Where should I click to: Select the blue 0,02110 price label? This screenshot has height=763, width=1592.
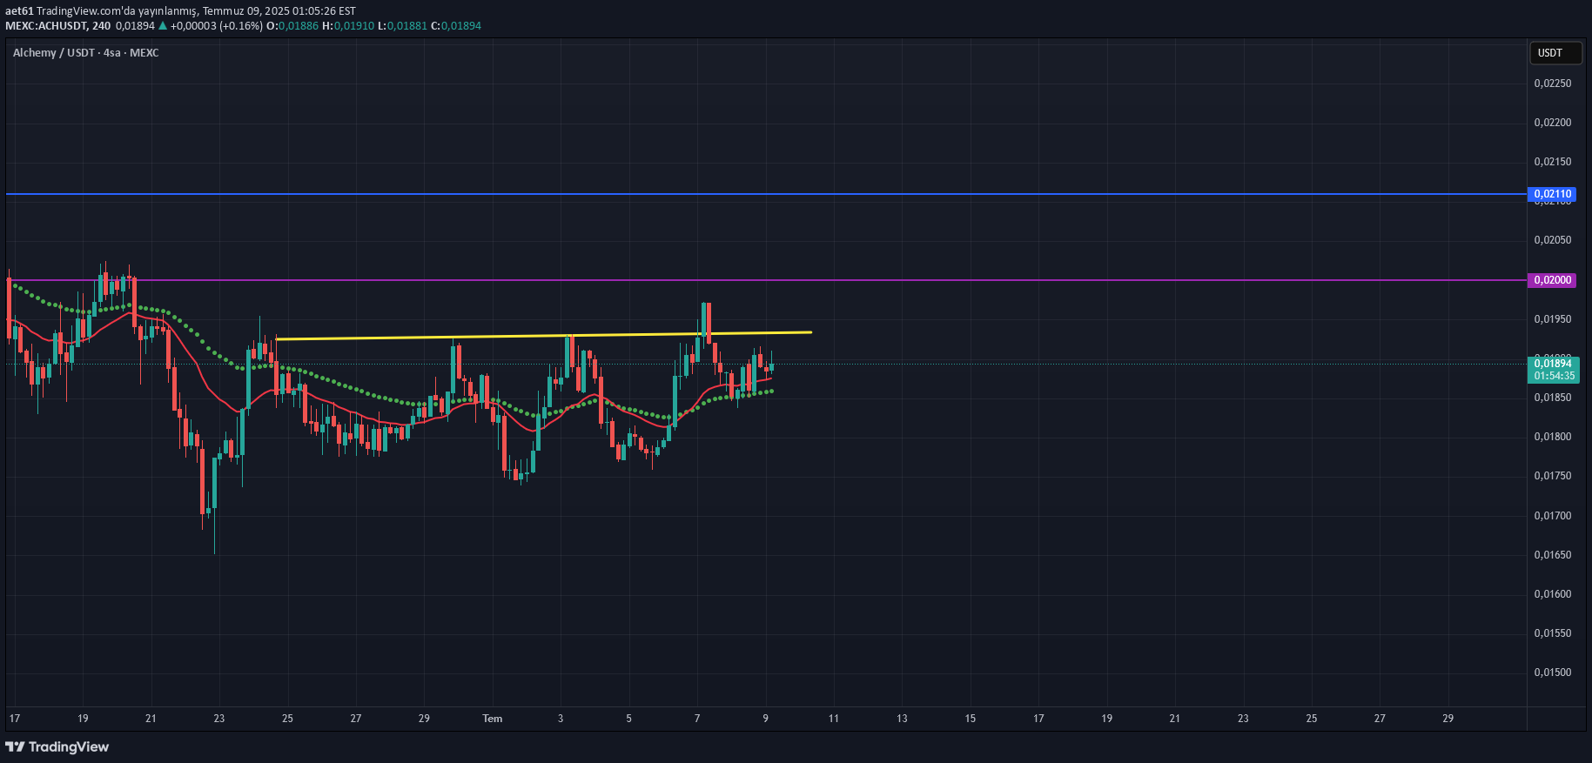(1552, 194)
